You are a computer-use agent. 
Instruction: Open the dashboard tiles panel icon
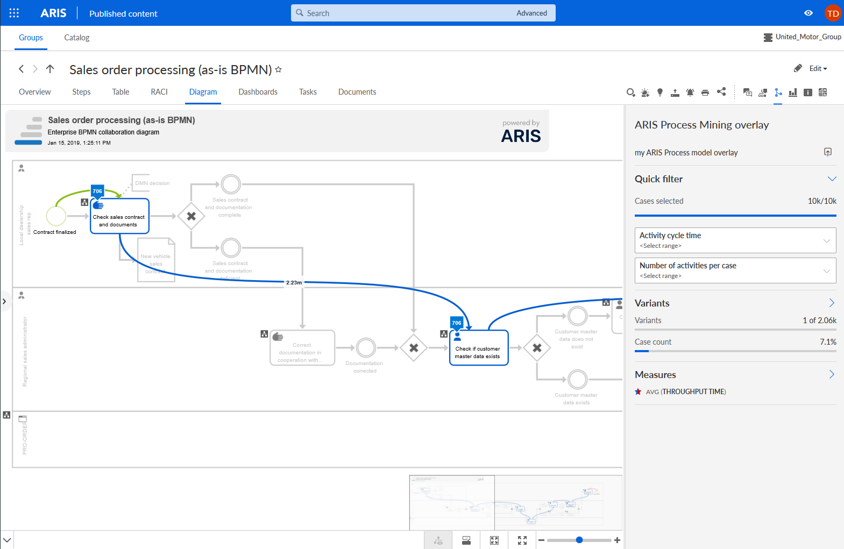(823, 92)
